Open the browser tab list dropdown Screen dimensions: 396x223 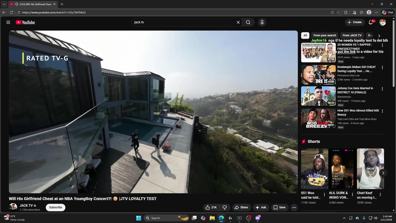pos(4,4)
